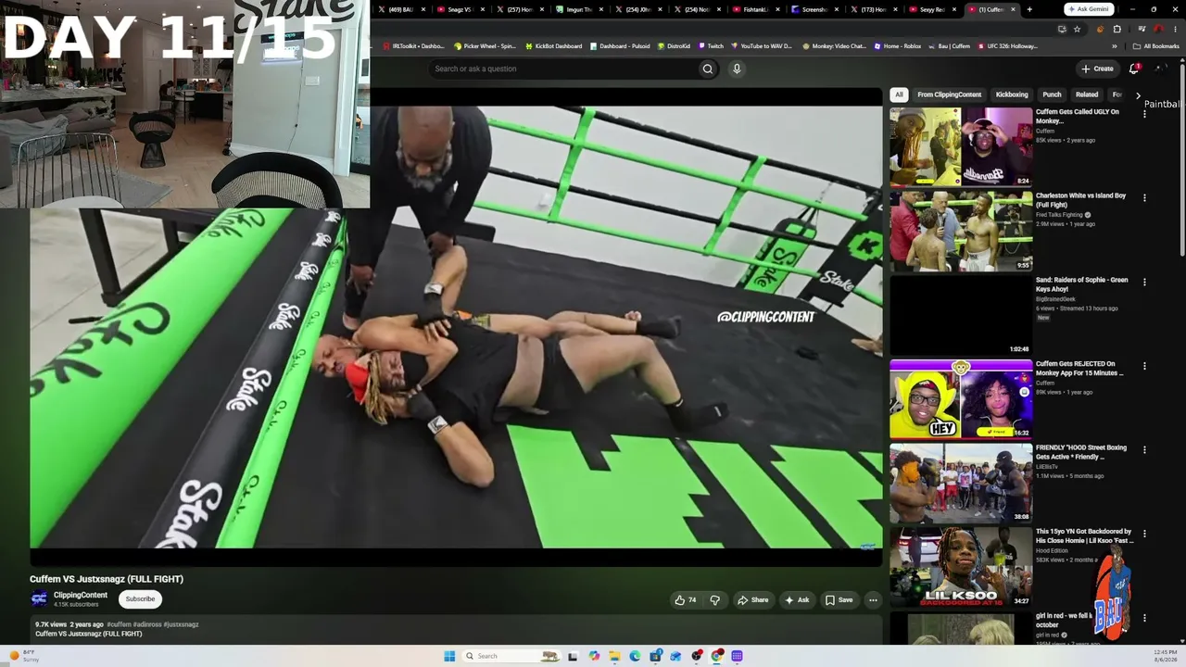Open Cuffem Gets Called UGLY thumbnail
Image resolution: width=1186 pixels, height=667 pixels.
point(961,146)
